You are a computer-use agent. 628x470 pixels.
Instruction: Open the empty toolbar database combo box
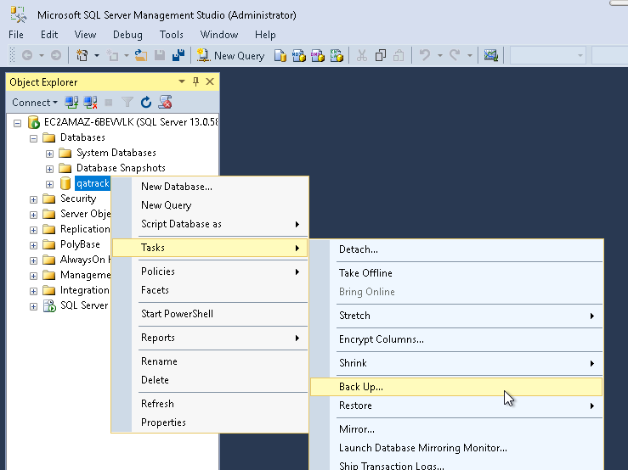point(547,56)
